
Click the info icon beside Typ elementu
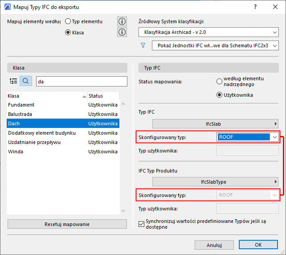point(122,21)
